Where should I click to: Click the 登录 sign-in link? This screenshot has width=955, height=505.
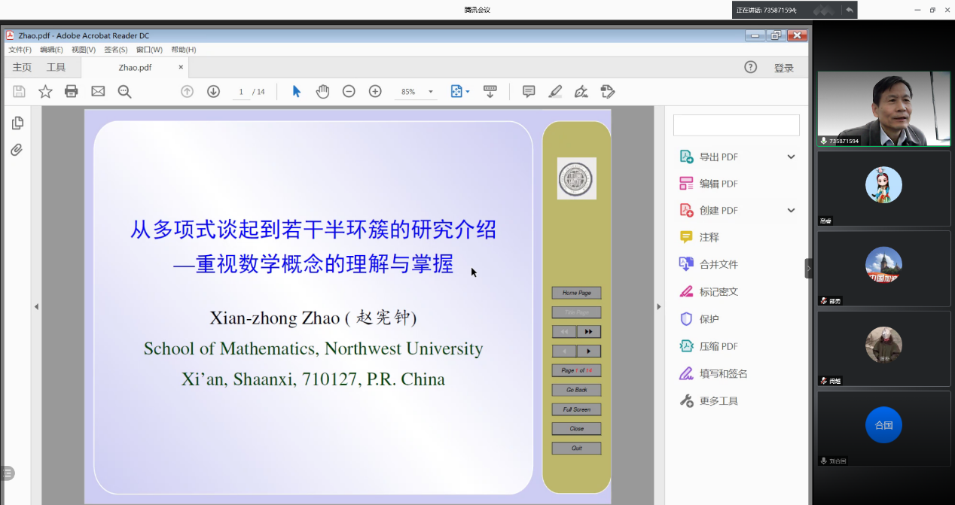784,68
